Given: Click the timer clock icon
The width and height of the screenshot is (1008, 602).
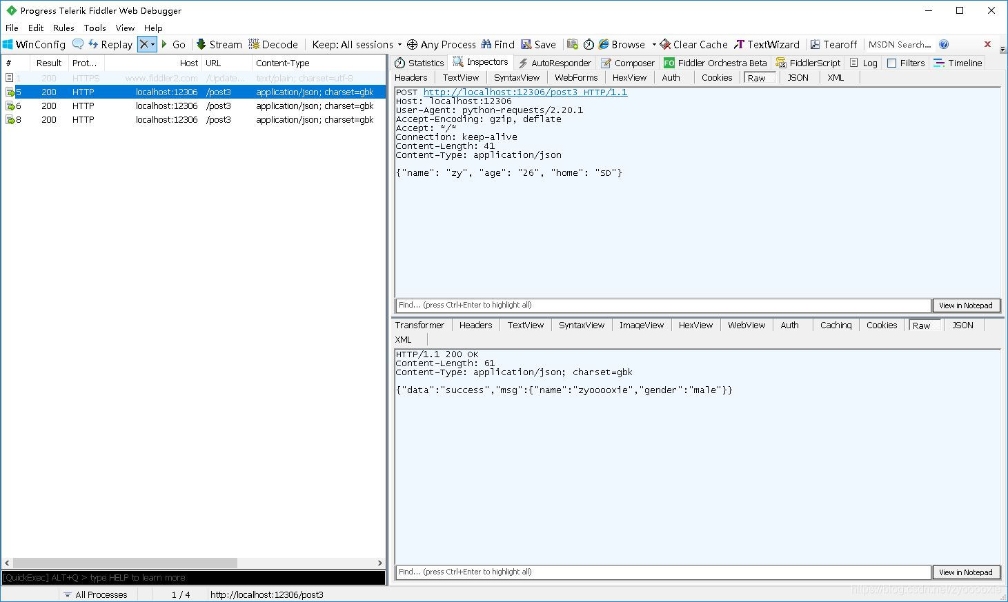Looking at the screenshot, I should tap(589, 44).
